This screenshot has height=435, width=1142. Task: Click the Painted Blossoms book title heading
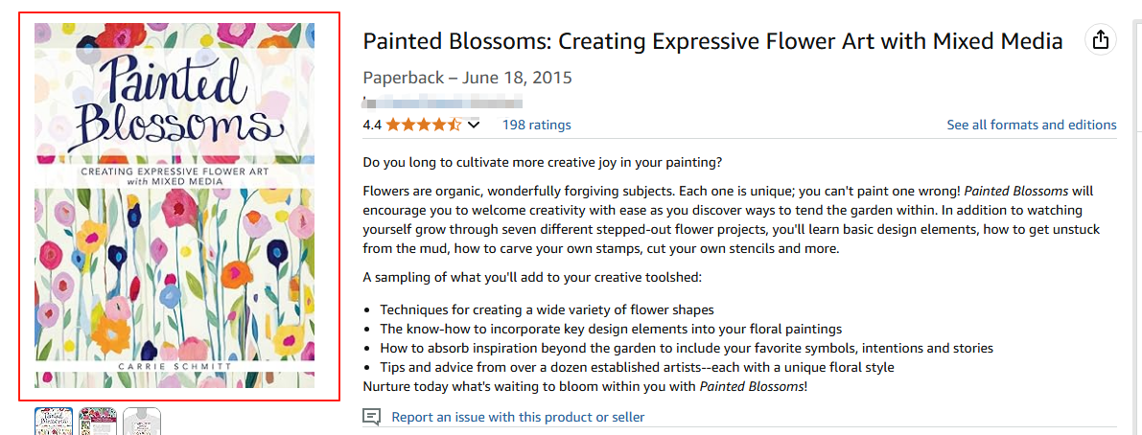[712, 41]
